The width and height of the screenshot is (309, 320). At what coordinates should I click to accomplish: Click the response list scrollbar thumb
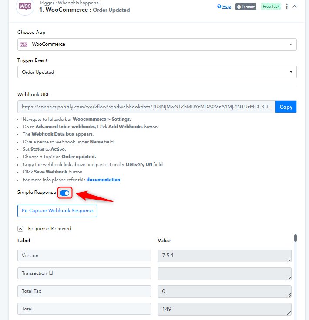(296, 238)
